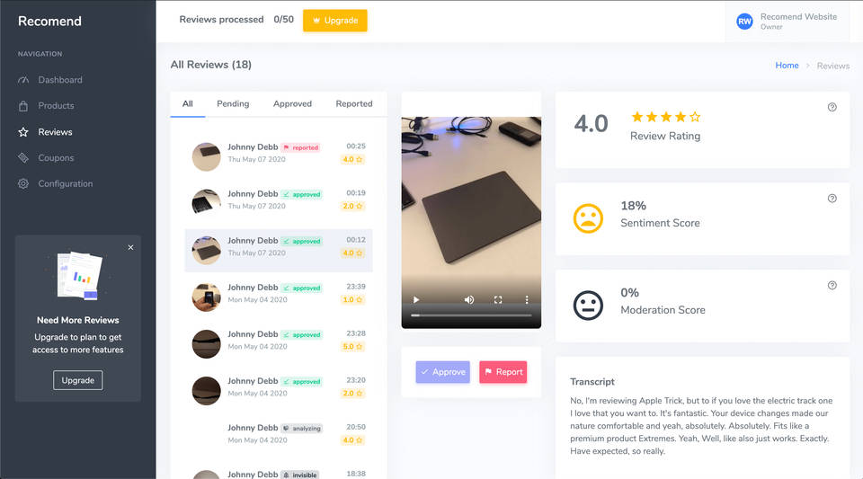Image resolution: width=863 pixels, height=479 pixels.
Task: Select the approved review with duration 23:39
Action: pyautogui.click(x=279, y=297)
